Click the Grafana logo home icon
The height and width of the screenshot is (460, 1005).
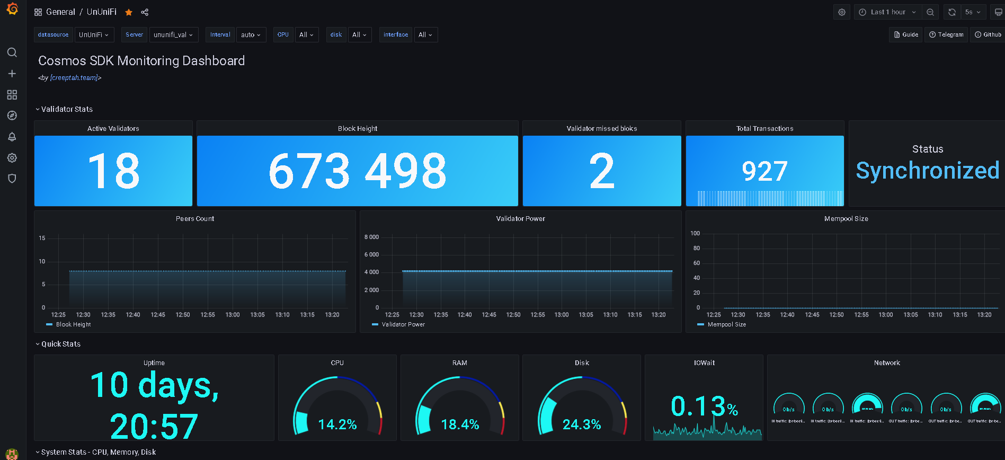[x=12, y=10]
